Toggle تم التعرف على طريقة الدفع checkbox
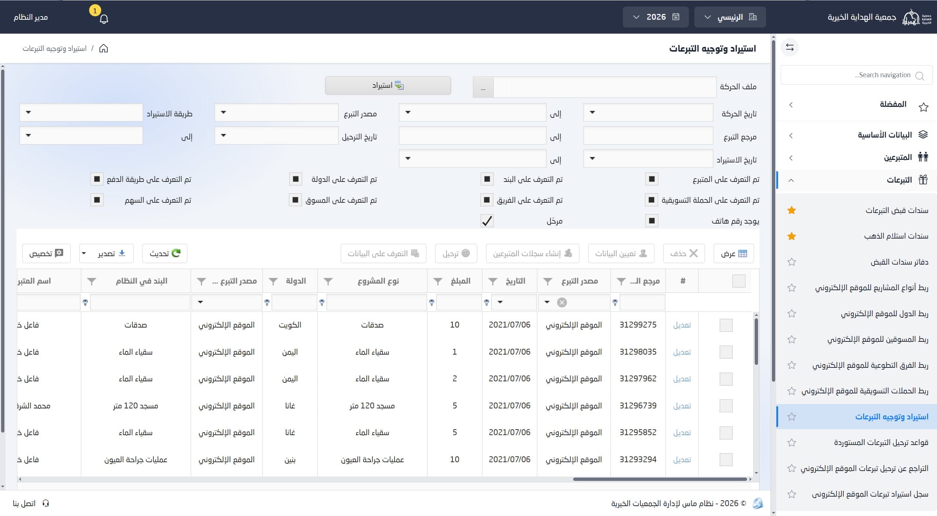This screenshot has width=937, height=516. (x=97, y=179)
